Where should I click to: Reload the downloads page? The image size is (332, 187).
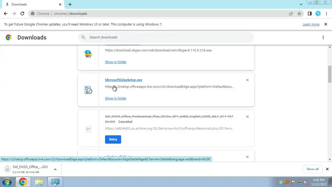click(x=22, y=14)
